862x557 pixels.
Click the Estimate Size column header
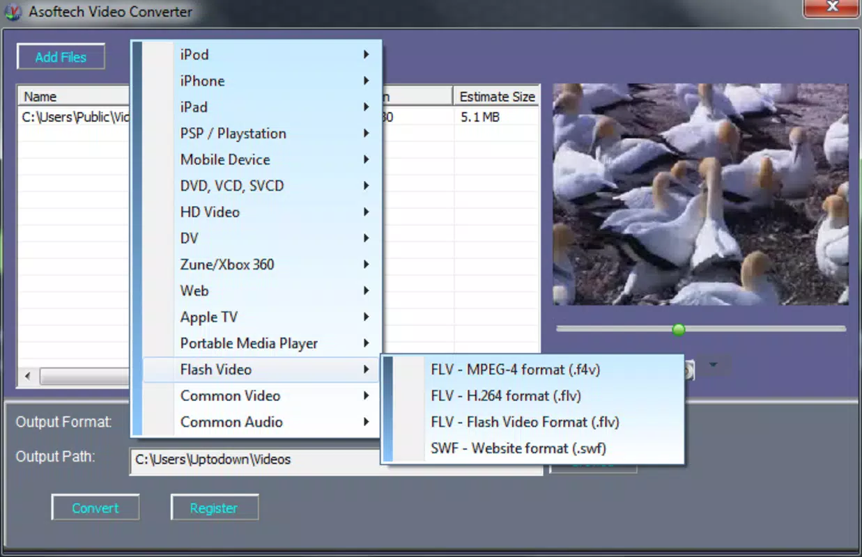497,97
